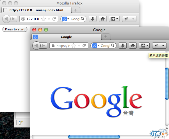Click the Firebug icon in the Google window
The width and height of the screenshot is (169, 139).
[x=156, y=46]
